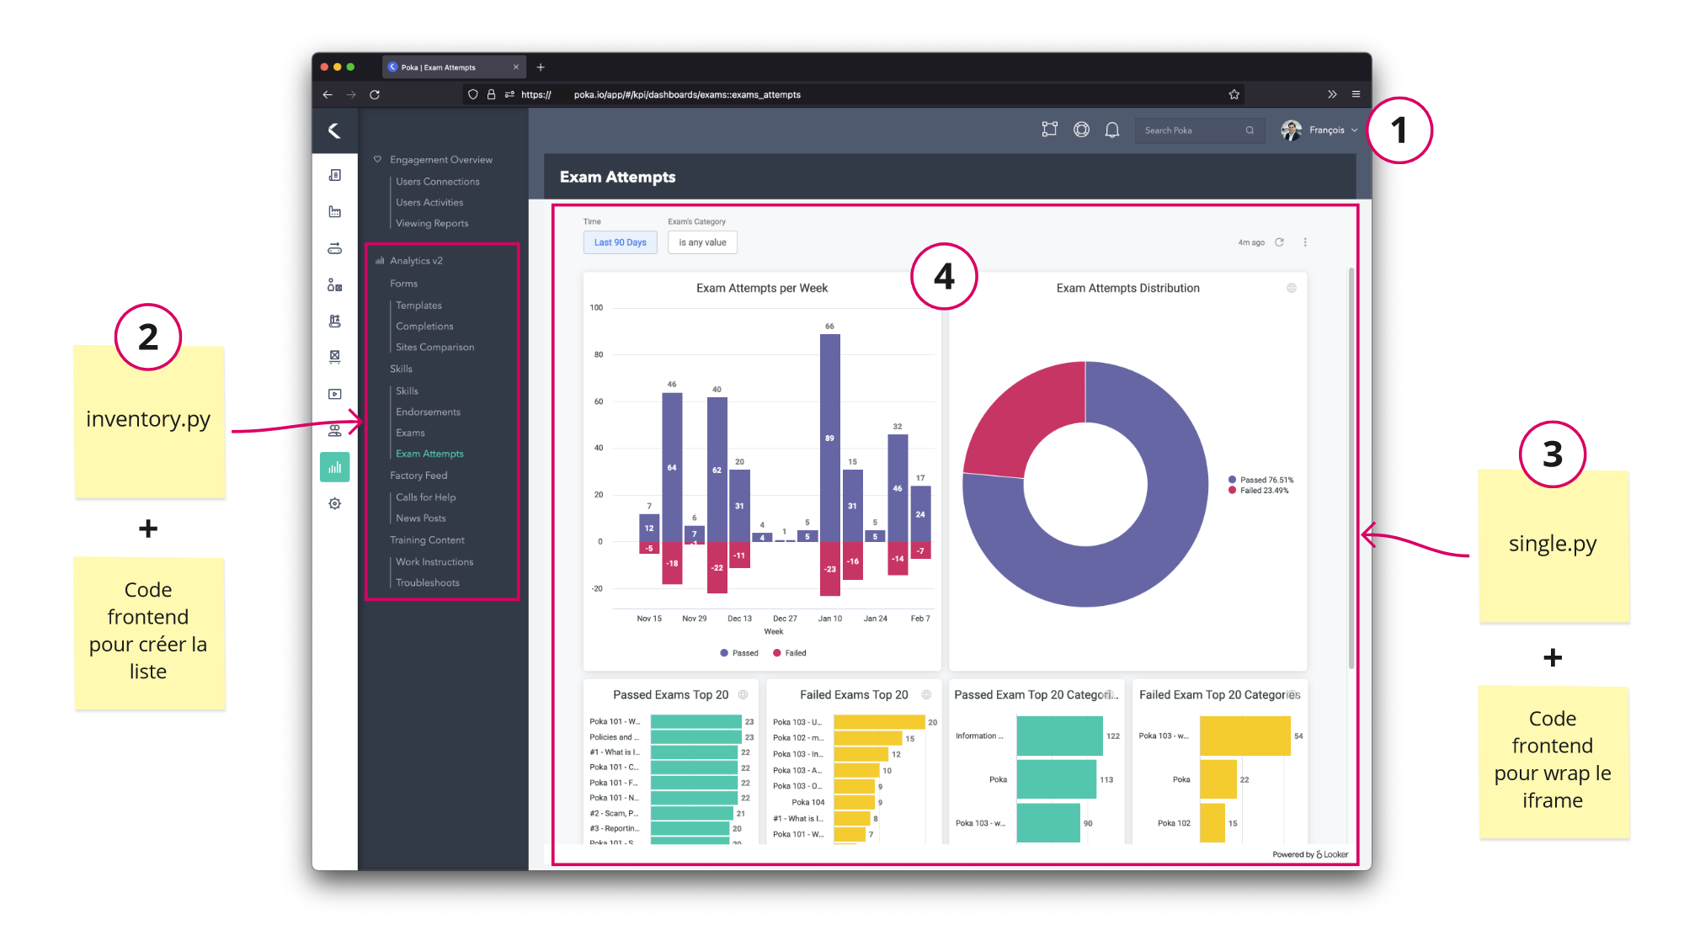1684x946 pixels.
Task: Open the François user menu dropdown
Action: pos(1319,130)
